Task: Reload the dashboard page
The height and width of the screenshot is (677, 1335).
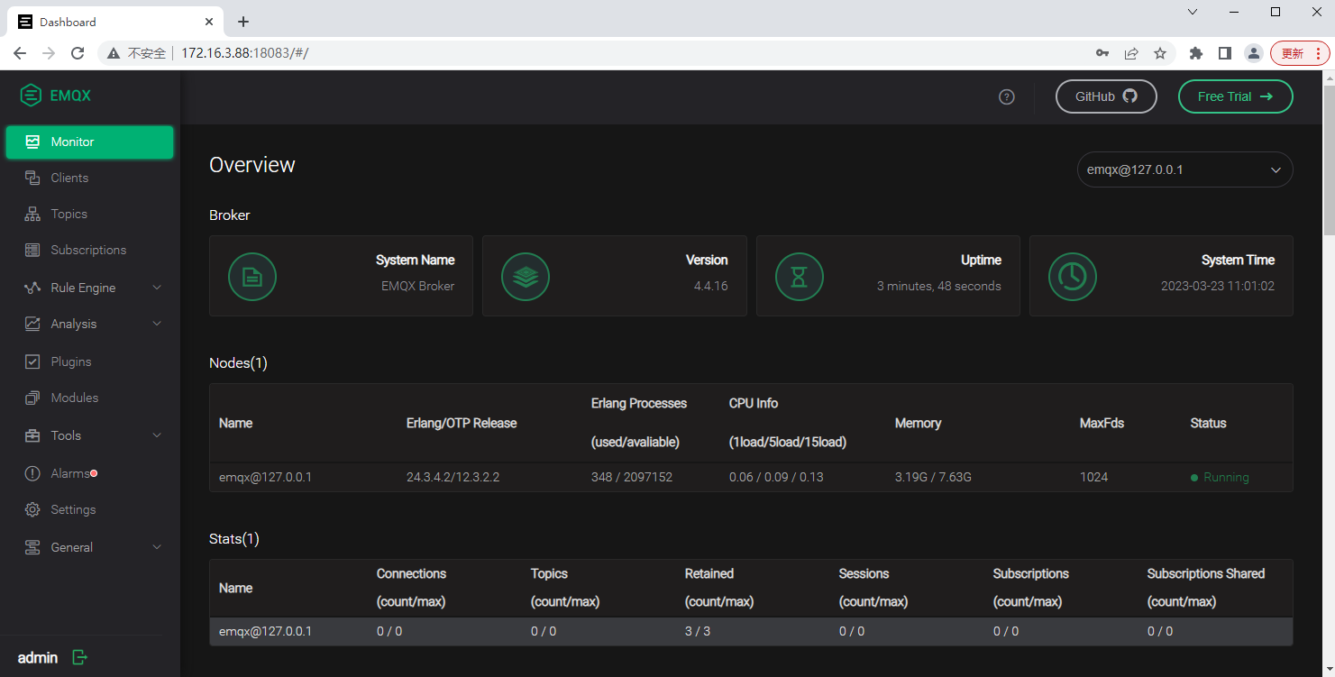Action: (78, 53)
